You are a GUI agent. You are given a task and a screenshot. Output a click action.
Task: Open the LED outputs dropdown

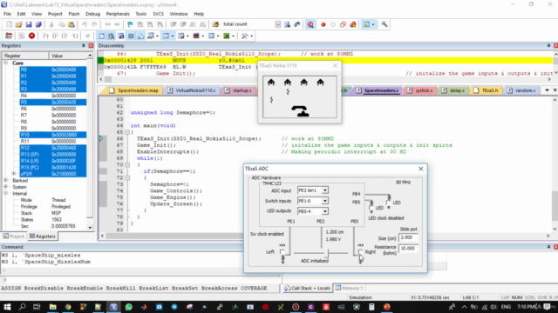(325, 211)
